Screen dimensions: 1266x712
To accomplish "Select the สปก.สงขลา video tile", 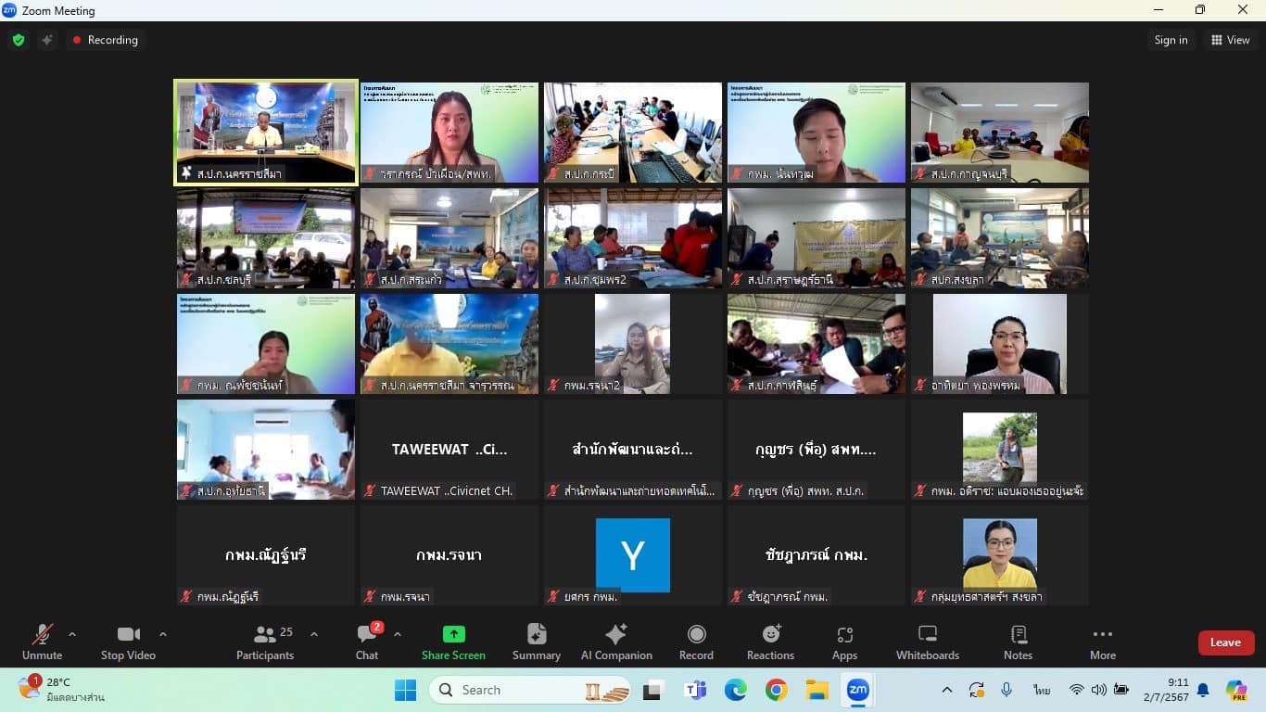I will point(1000,238).
